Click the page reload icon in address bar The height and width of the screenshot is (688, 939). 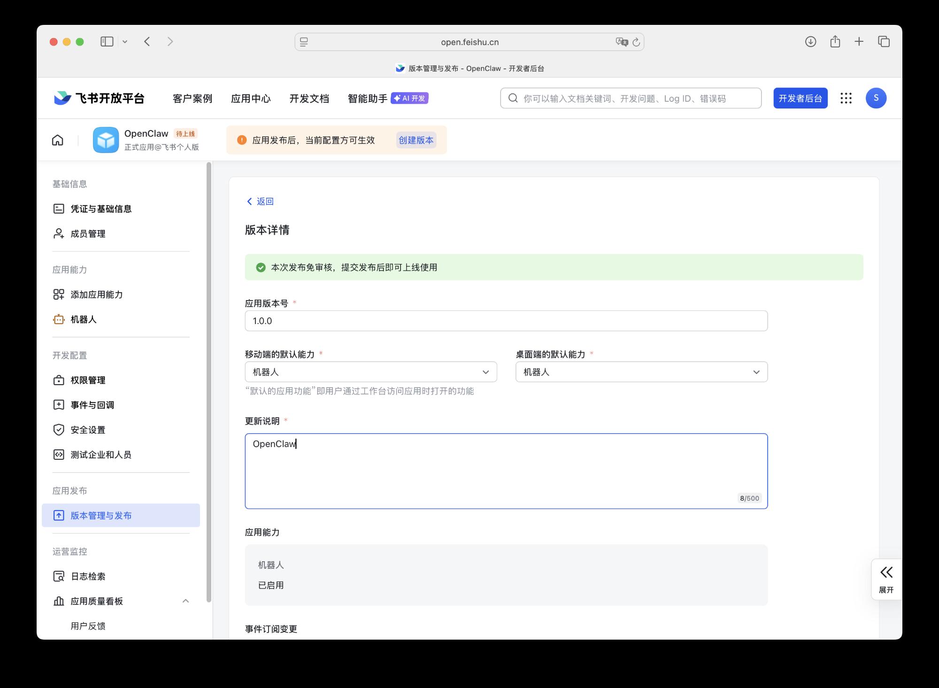pos(636,42)
